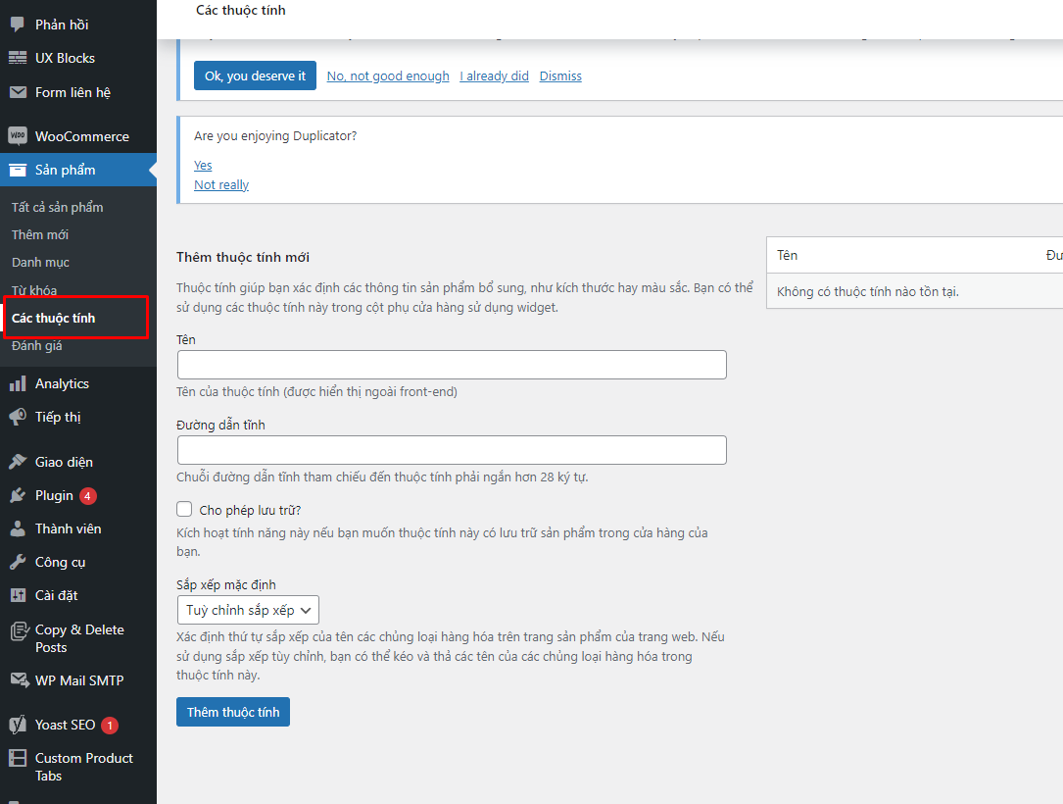Open Tất cả sản phẩm submenu item
Image resolution: width=1063 pixels, height=804 pixels.
point(57,207)
